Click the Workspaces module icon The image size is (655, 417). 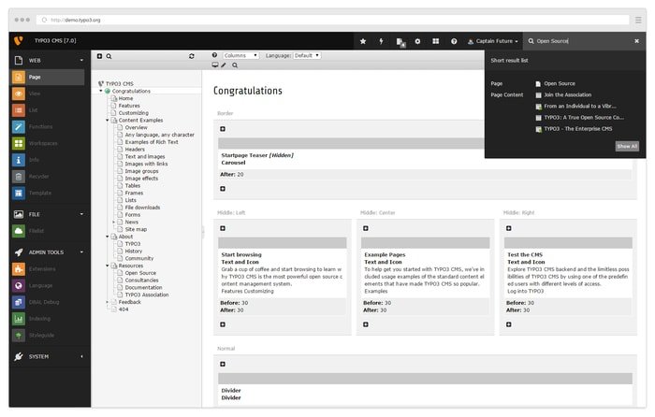point(19,143)
